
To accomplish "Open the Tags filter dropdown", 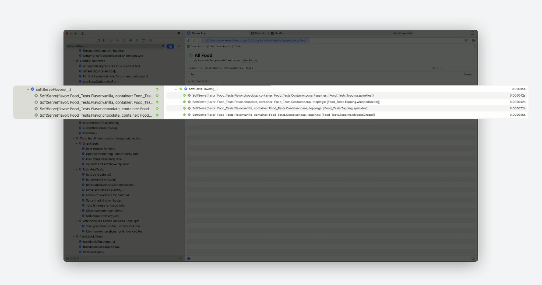I will coord(249,68).
